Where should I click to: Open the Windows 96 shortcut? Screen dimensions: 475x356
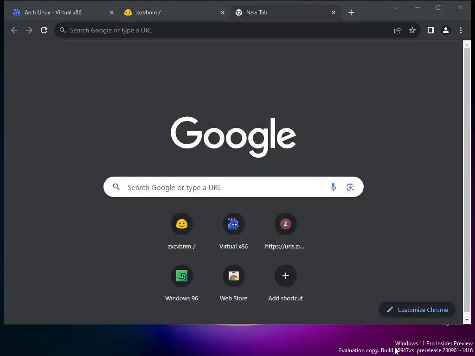click(x=182, y=283)
